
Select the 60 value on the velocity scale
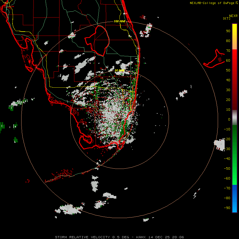tap(228, 60)
